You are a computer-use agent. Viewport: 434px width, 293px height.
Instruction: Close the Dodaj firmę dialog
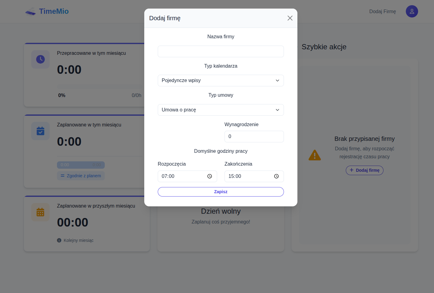(290, 18)
